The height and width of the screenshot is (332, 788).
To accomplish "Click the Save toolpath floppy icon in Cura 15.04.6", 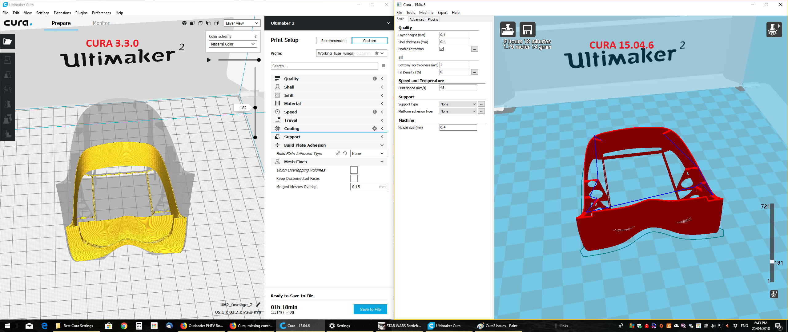I will [528, 30].
